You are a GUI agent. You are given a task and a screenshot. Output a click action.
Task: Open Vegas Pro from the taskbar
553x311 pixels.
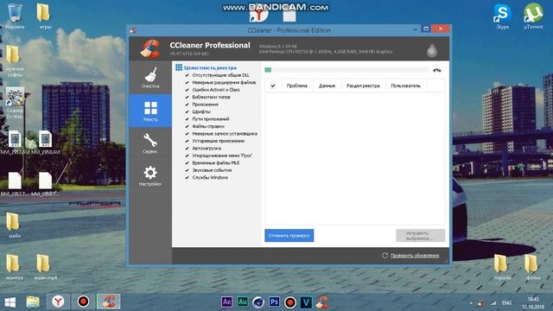point(306,302)
